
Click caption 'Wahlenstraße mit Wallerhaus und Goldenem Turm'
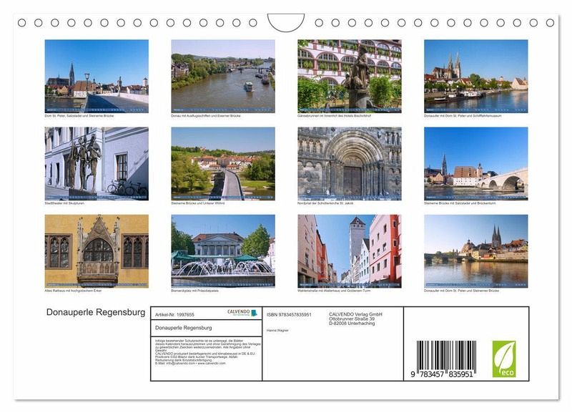coord(334,291)
